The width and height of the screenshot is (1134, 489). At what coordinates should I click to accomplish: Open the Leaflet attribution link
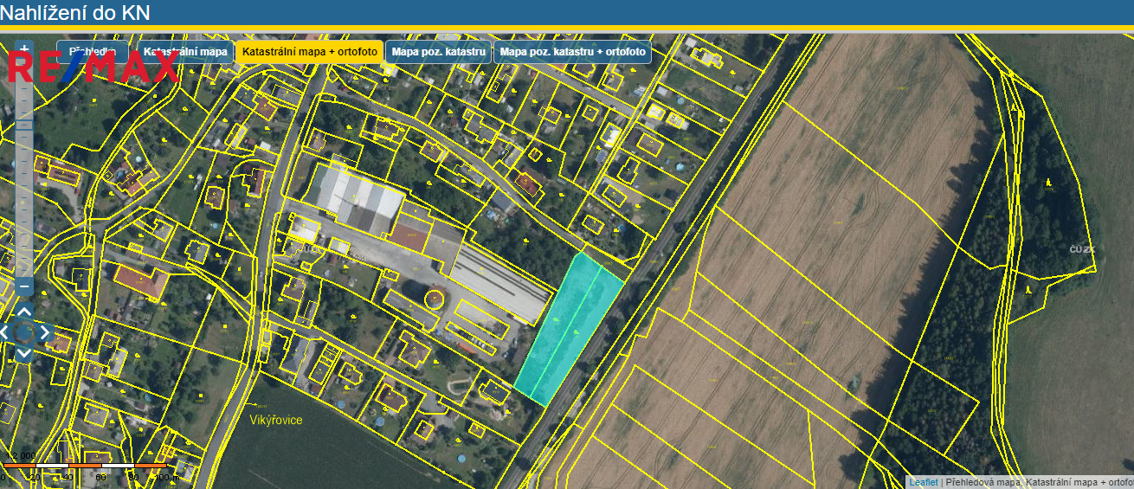(x=923, y=482)
